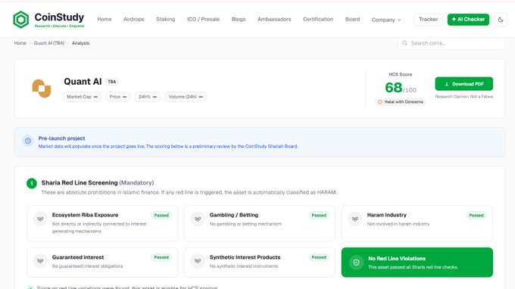This screenshot has width=515, height=289.
Task: Download the PDF report
Action: [463, 84]
